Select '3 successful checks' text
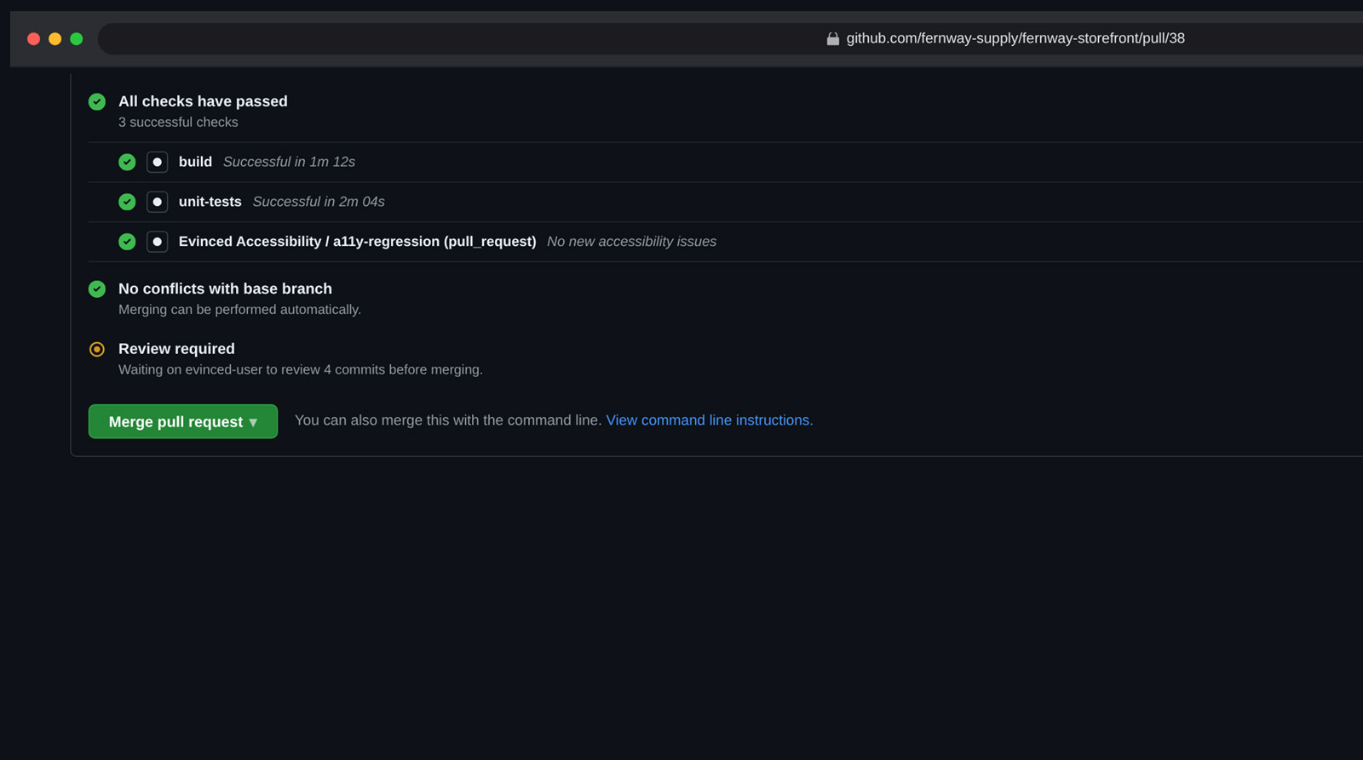1363x760 pixels. (178, 123)
